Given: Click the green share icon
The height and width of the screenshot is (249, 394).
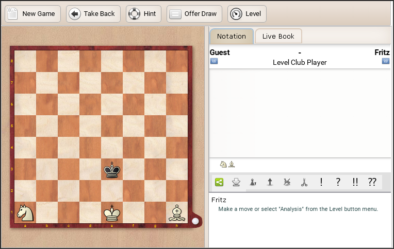Looking at the screenshot, I should pos(219,182).
